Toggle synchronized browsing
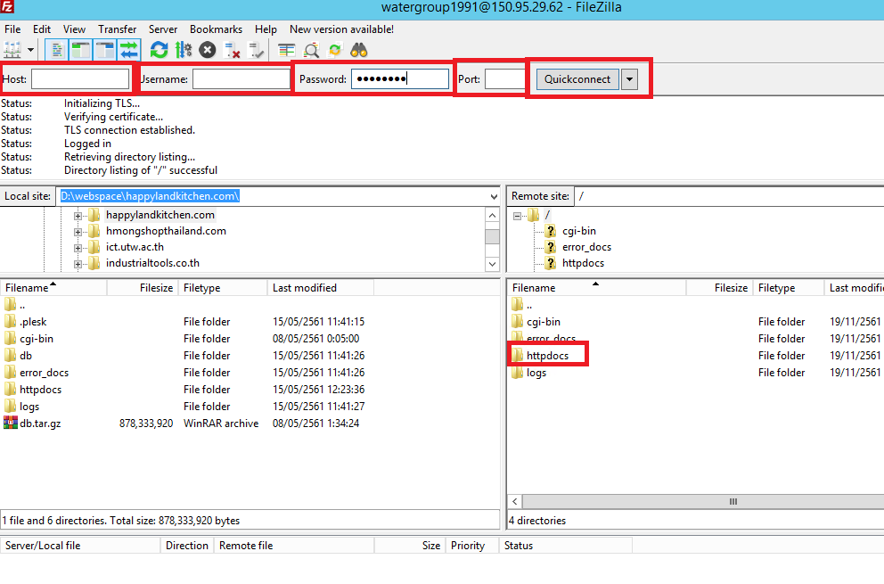This screenshot has width=884, height=584. tap(335, 50)
